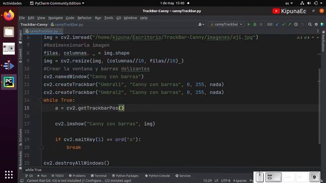Open IDE settings with the gear icon
Screen dimensions: 326x183
point(316,24)
